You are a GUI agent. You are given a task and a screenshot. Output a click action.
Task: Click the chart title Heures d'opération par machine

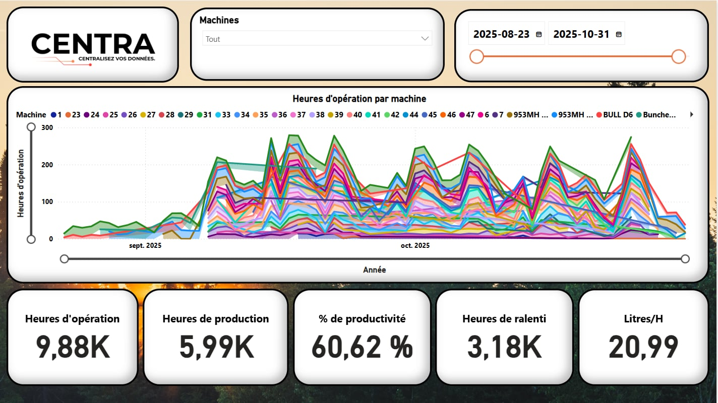[359, 99]
